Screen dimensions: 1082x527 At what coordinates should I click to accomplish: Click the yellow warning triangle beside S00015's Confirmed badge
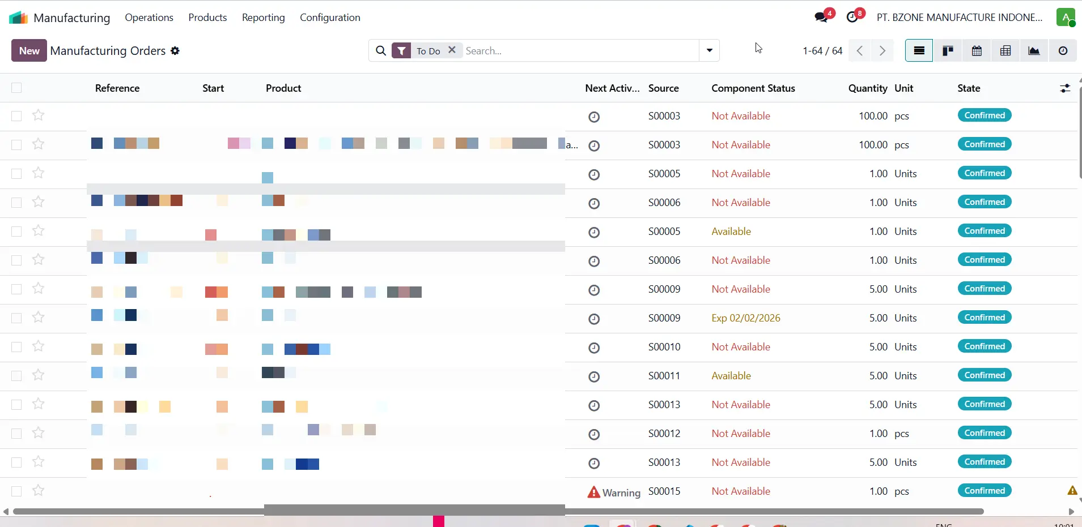point(1072,490)
